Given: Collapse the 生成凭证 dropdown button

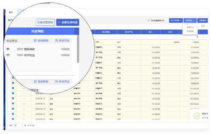Looking at the screenshot, I should 190,20.
